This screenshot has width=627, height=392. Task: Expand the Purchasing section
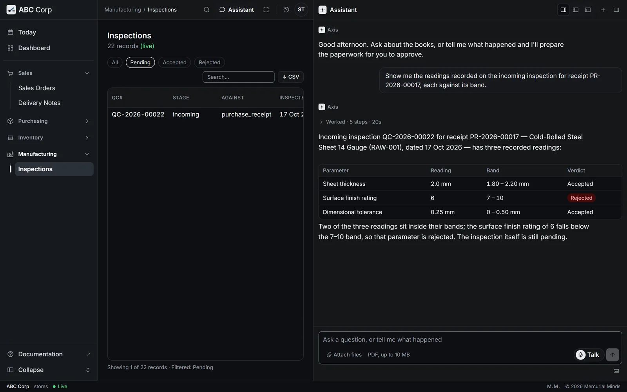[x=49, y=121]
